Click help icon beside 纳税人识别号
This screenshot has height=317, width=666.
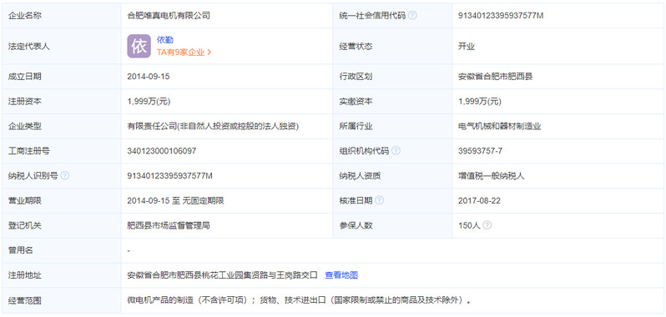(x=64, y=175)
